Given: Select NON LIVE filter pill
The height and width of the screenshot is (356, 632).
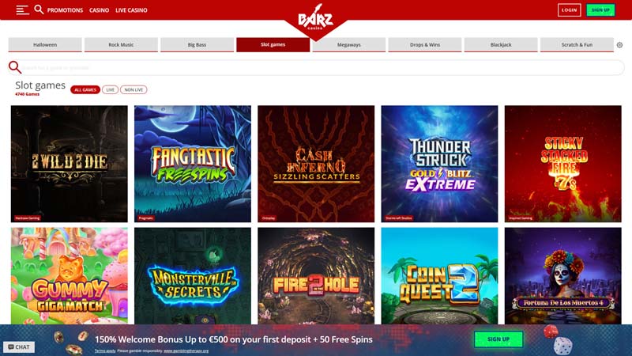Looking at the screenshot, I should (134, 89).
